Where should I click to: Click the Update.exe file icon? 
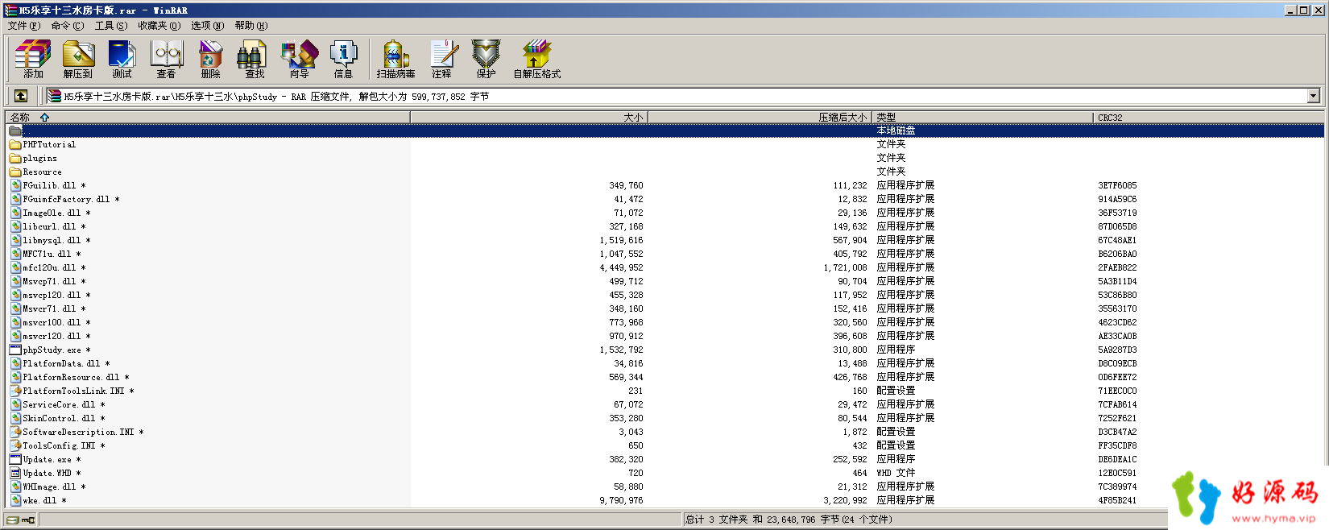15,459
